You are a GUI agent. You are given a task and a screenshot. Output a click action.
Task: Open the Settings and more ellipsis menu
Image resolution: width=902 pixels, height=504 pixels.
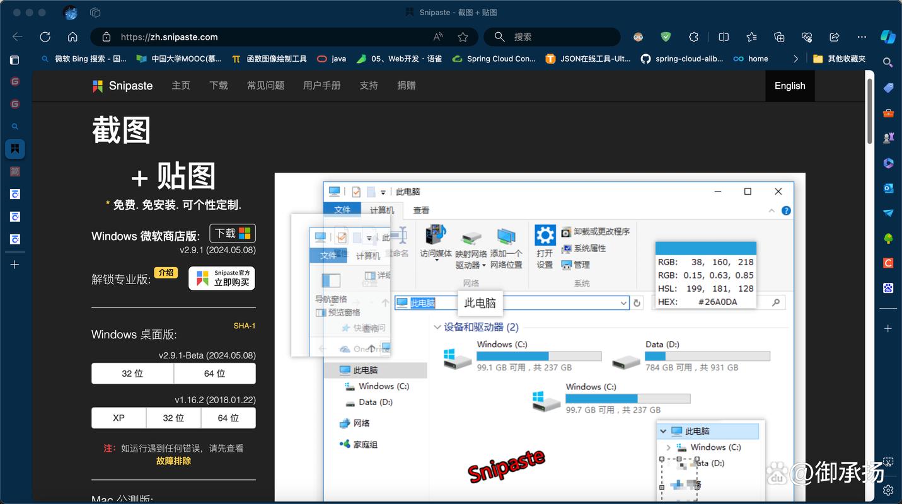click(860, 37)
